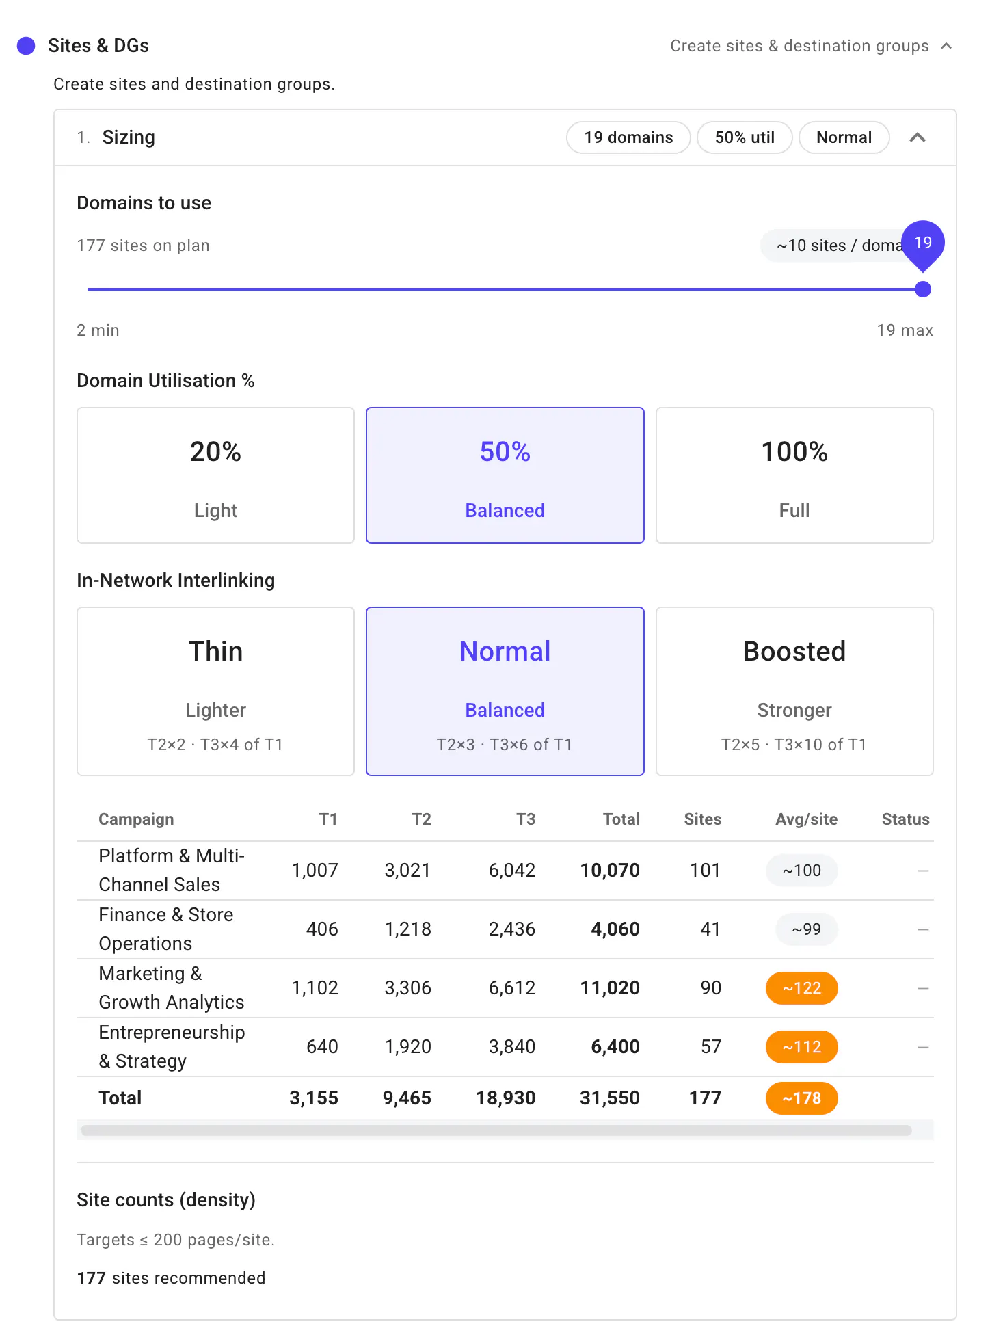Choose Normal interlinking option
The width and height of the screenshot is (990, 1339).
pos(505,691)
